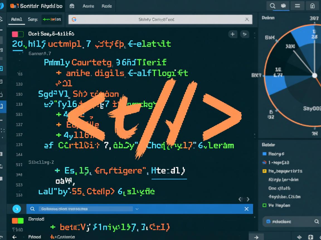Click the person icon left of the Asme menu

pyautogui.click(x=72, y=6)
